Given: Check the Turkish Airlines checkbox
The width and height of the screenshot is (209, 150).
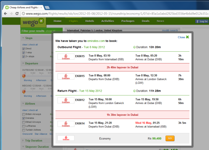Looking at the screenshot, I should point(24,130).
